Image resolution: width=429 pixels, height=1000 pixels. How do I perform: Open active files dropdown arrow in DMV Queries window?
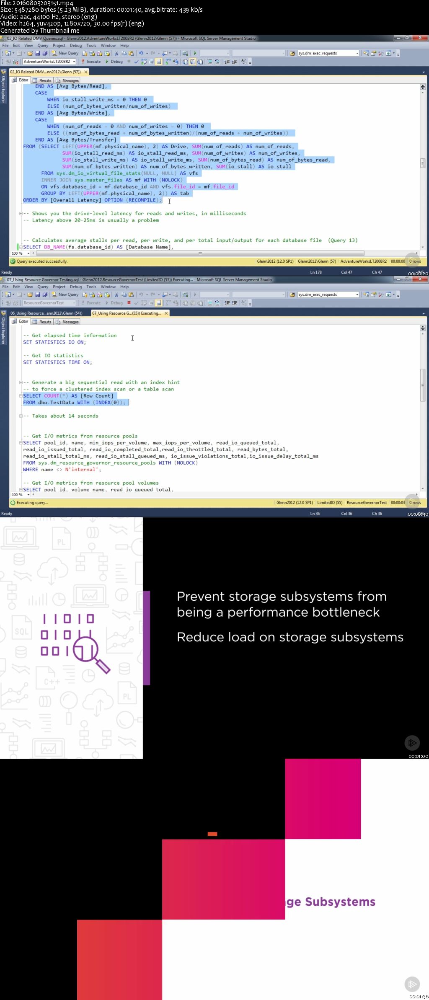pyautogui.click(x=423, y=72)
